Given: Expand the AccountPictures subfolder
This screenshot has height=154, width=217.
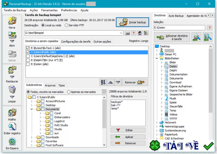Looking at the screenshot, I should 31,101.
